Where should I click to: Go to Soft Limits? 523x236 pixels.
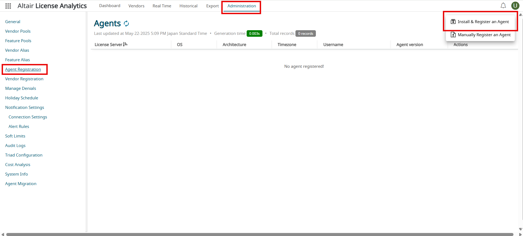(15, 136)
